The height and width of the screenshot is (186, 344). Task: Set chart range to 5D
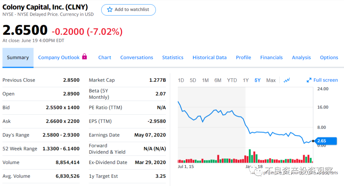click(x=193, y=80)
